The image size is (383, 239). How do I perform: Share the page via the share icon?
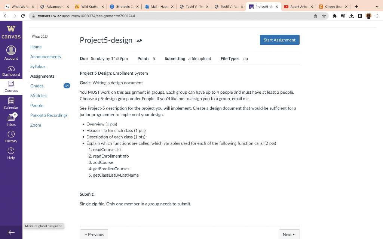click(315, 16)
